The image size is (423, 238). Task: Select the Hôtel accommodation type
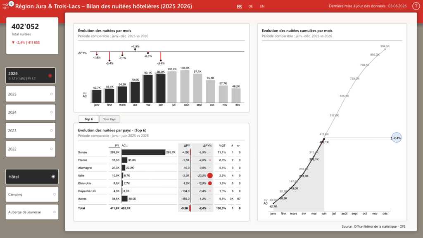point(32,177)
